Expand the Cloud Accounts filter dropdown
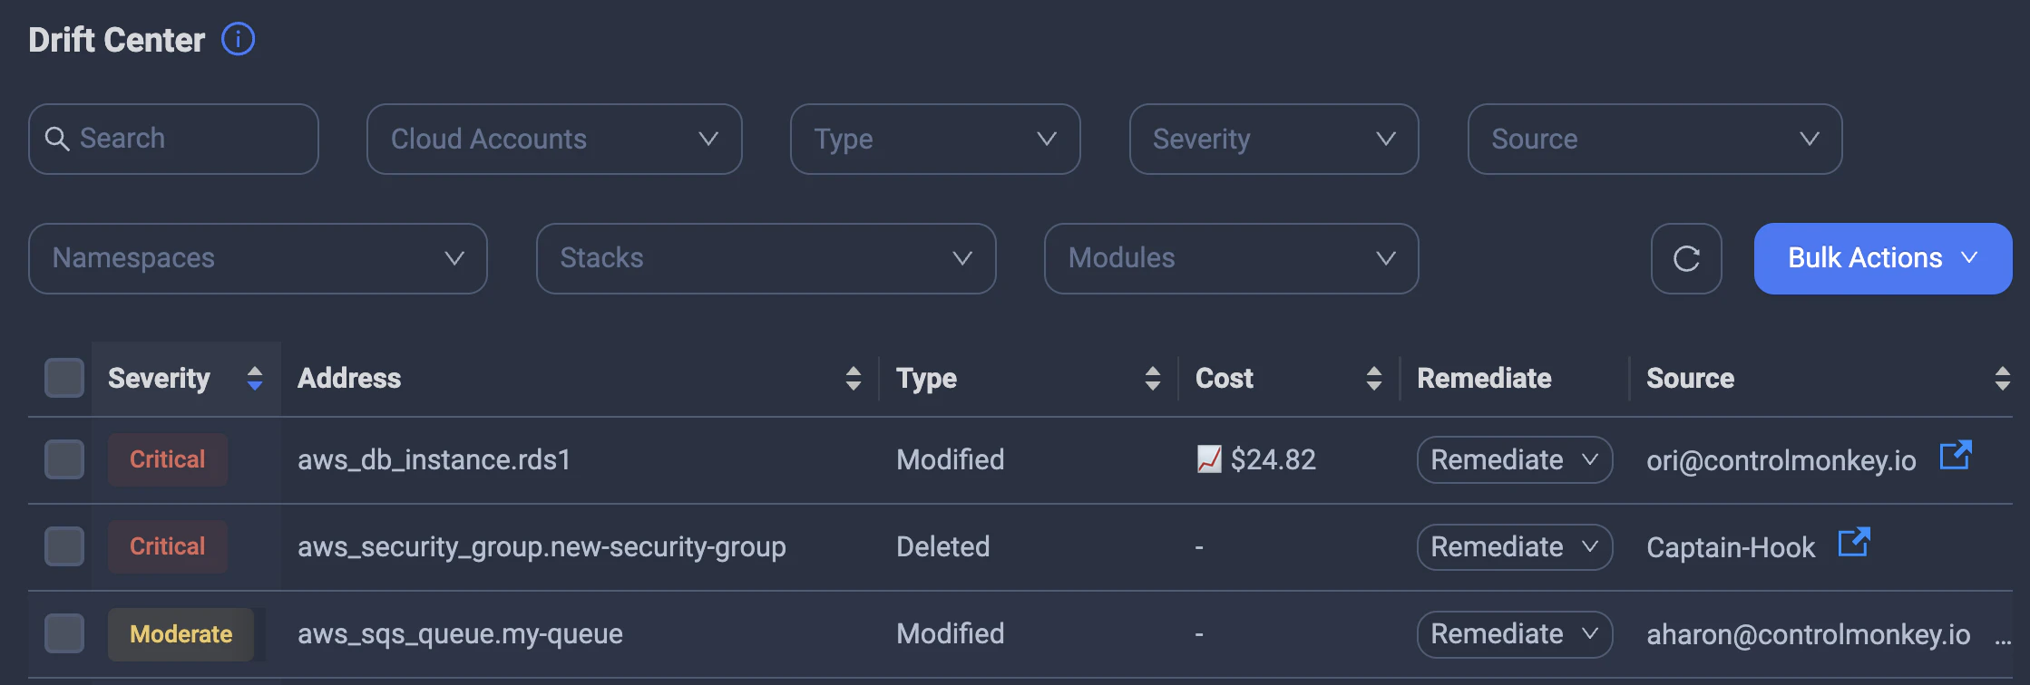Image resolution: width=2030 pixels, height=685 pixels. pos(553,140)
